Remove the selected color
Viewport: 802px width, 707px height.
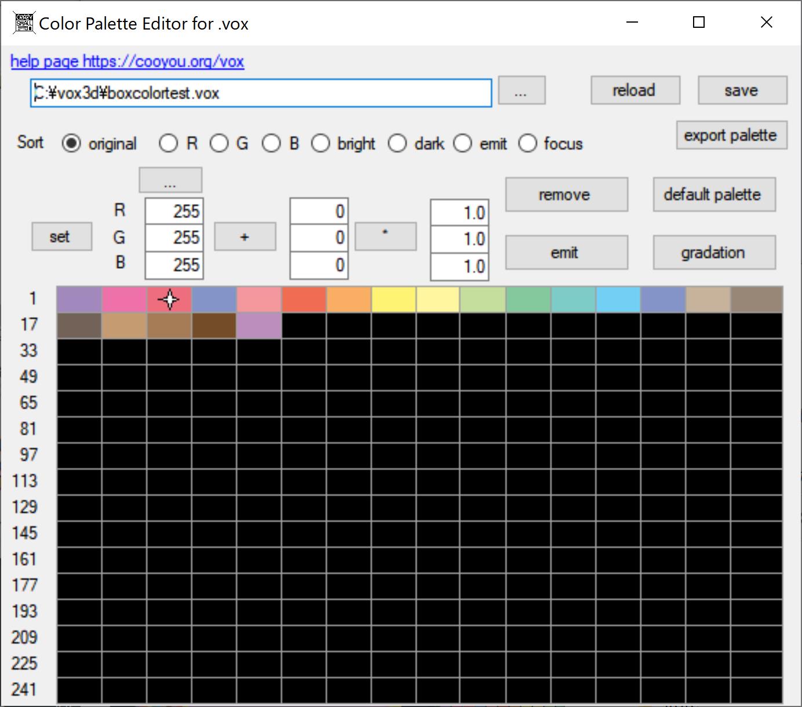tap(566, 195)
